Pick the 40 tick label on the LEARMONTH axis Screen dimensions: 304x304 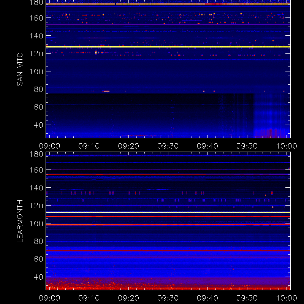tap(38, 277)
